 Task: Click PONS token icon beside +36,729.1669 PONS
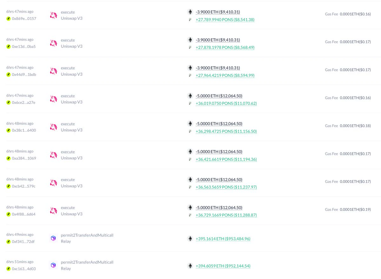pyautogui.click(x=190, y=215)
